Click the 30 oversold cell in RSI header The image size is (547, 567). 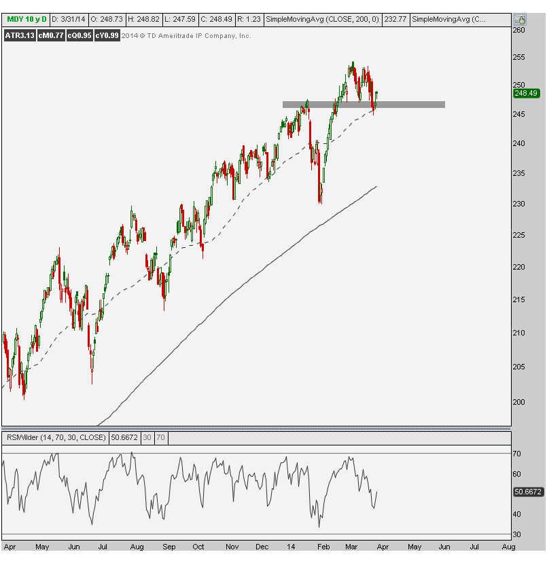click(147, 437)
